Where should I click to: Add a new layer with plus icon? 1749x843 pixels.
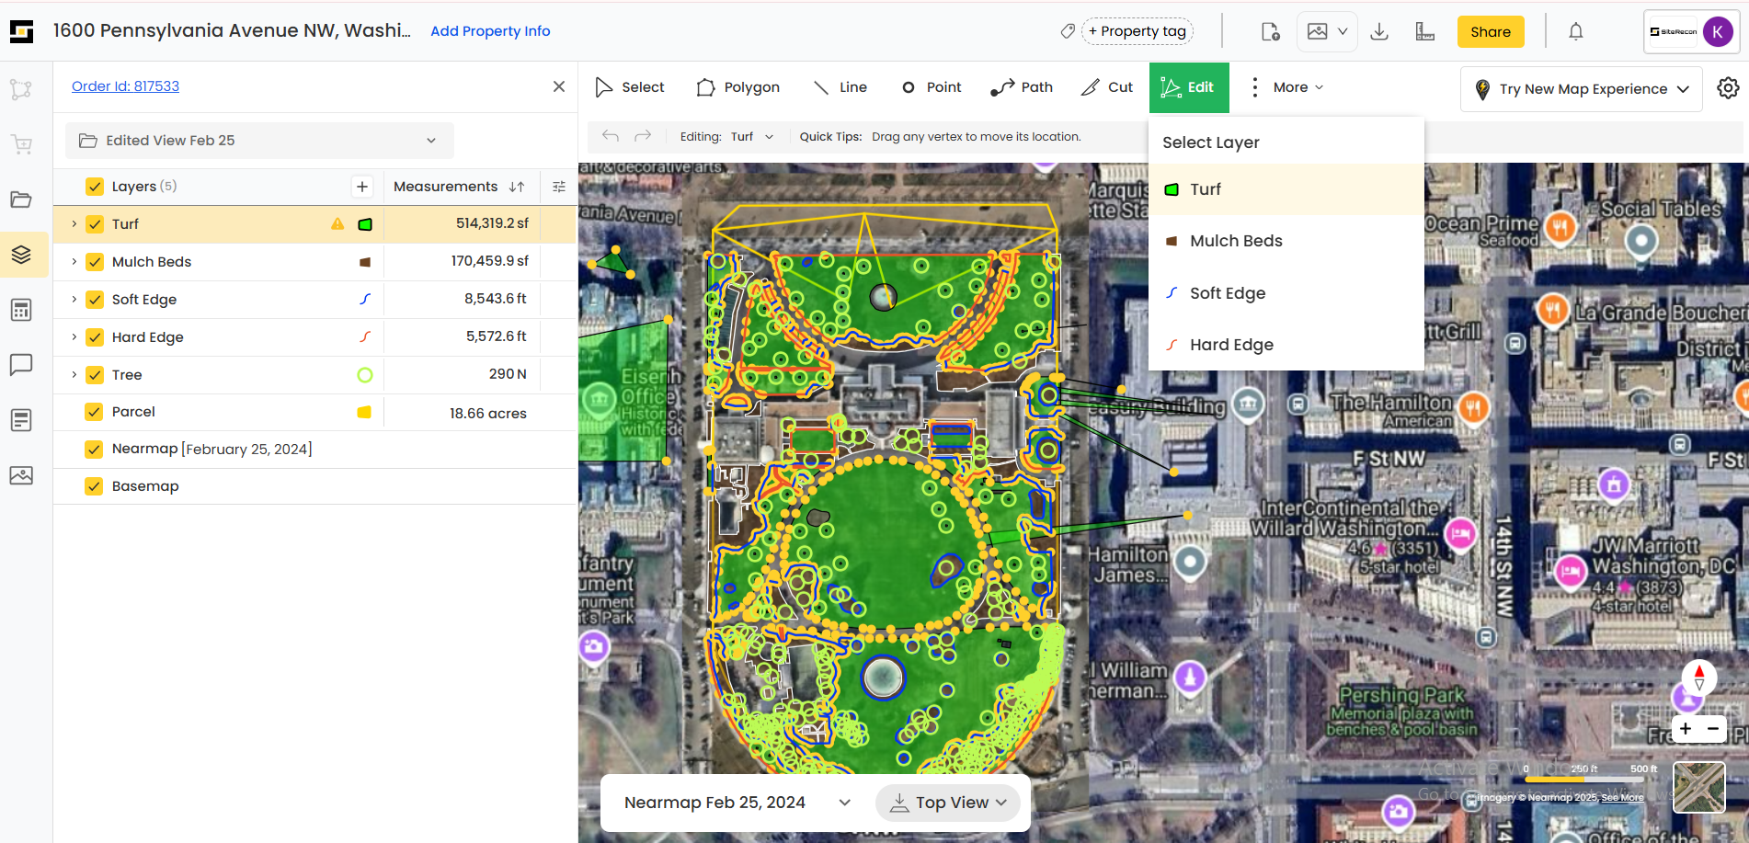[x=362, y=187]
